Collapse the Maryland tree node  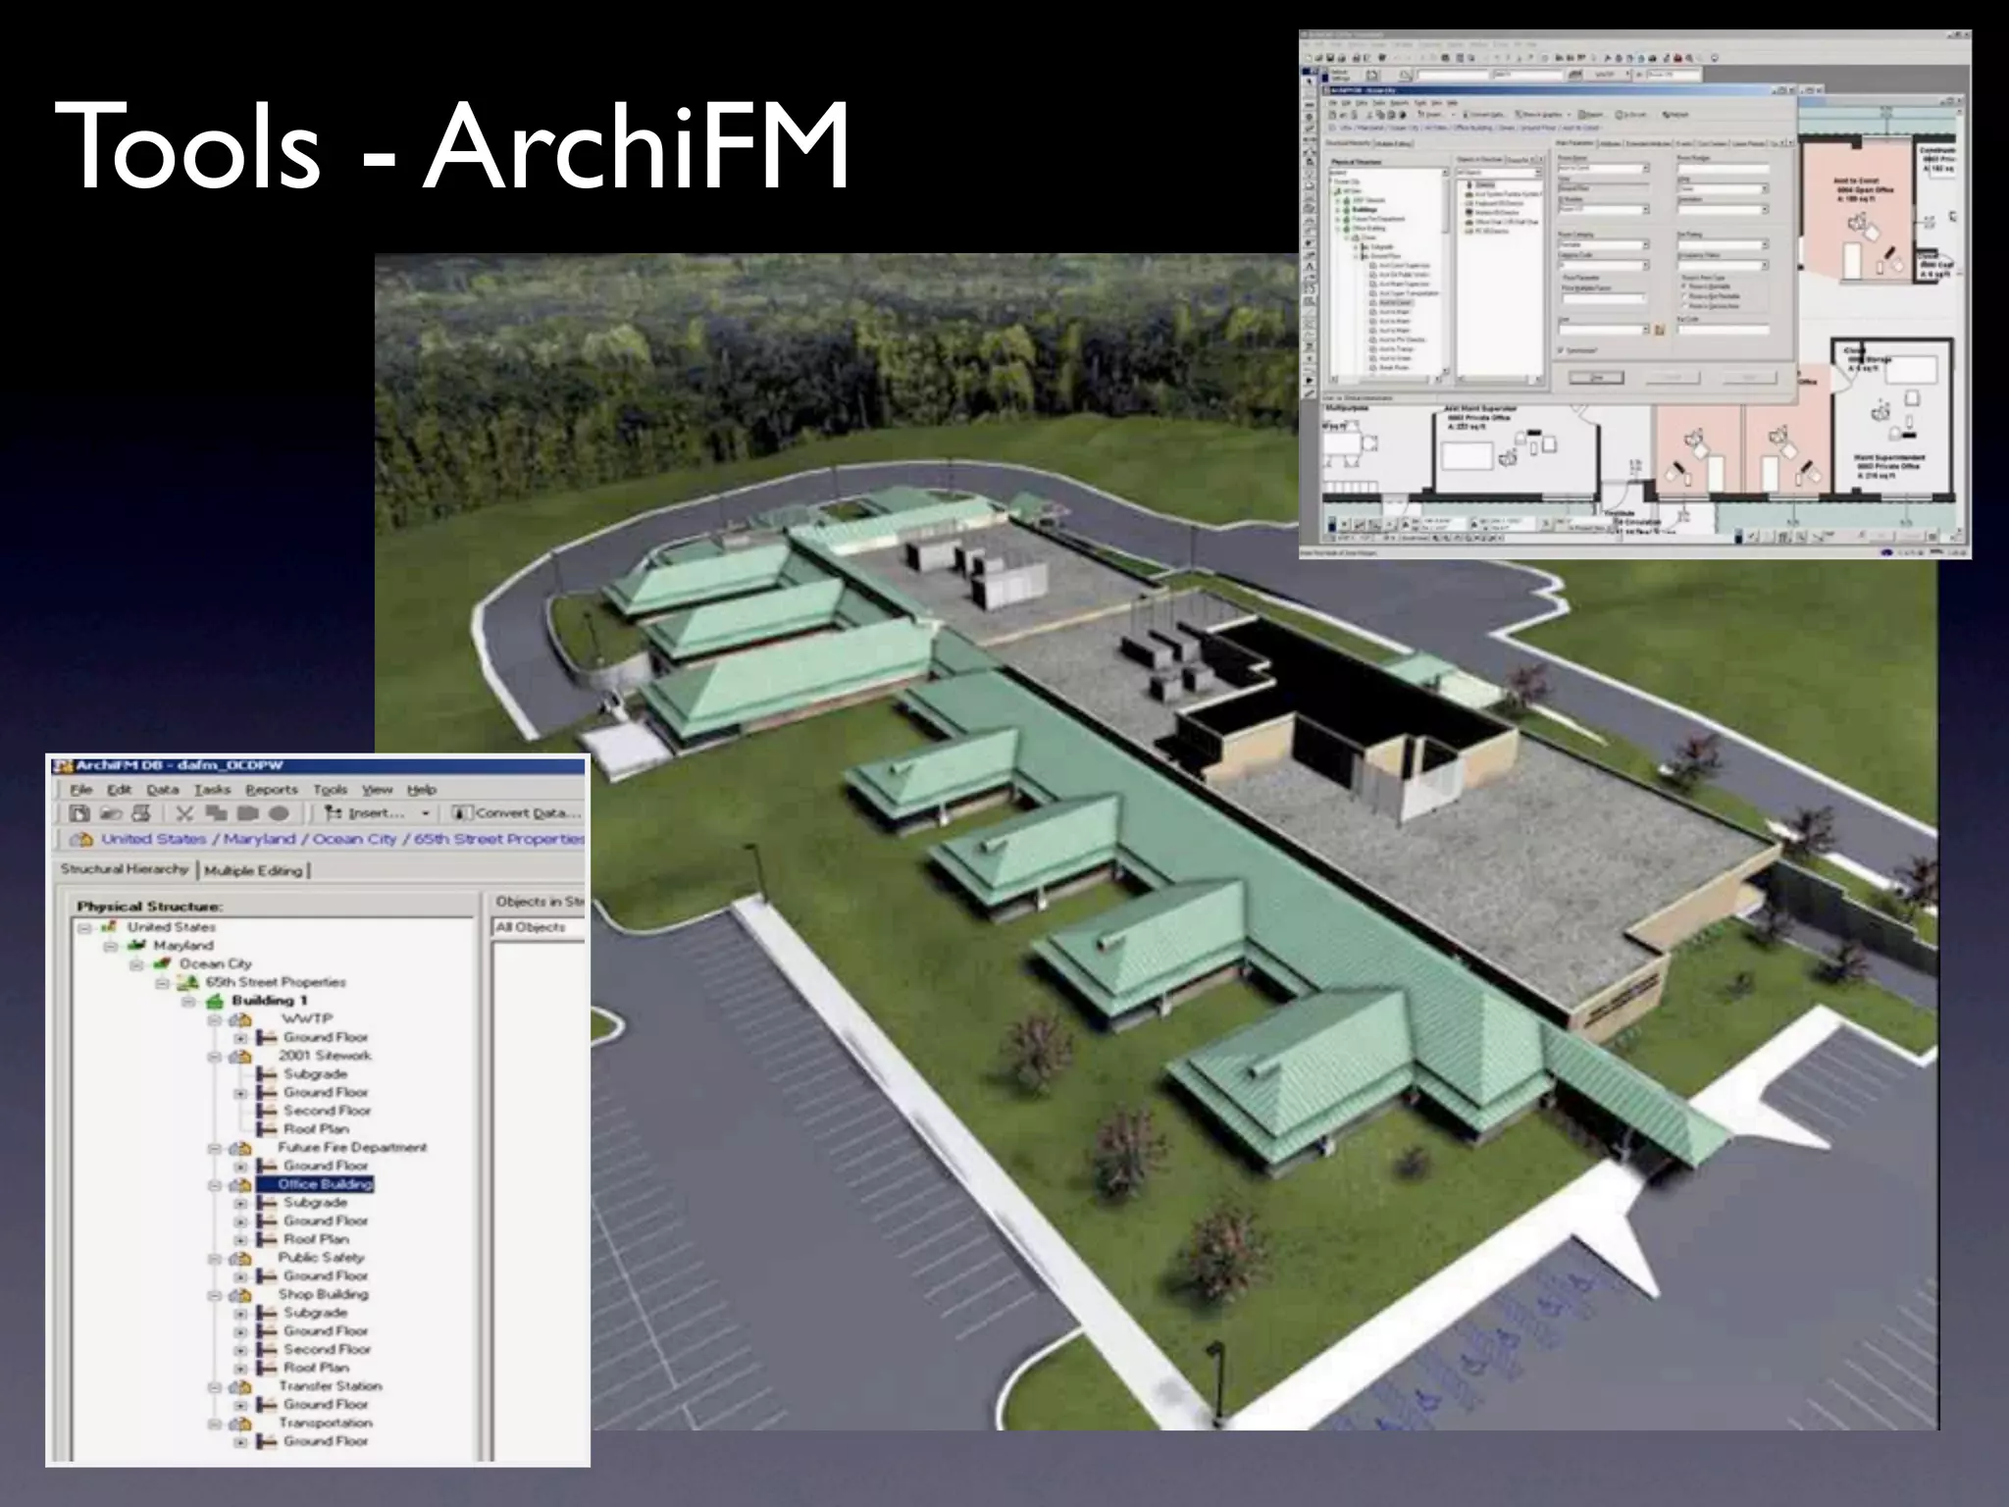pyautogui.click(x=111, y=946)
